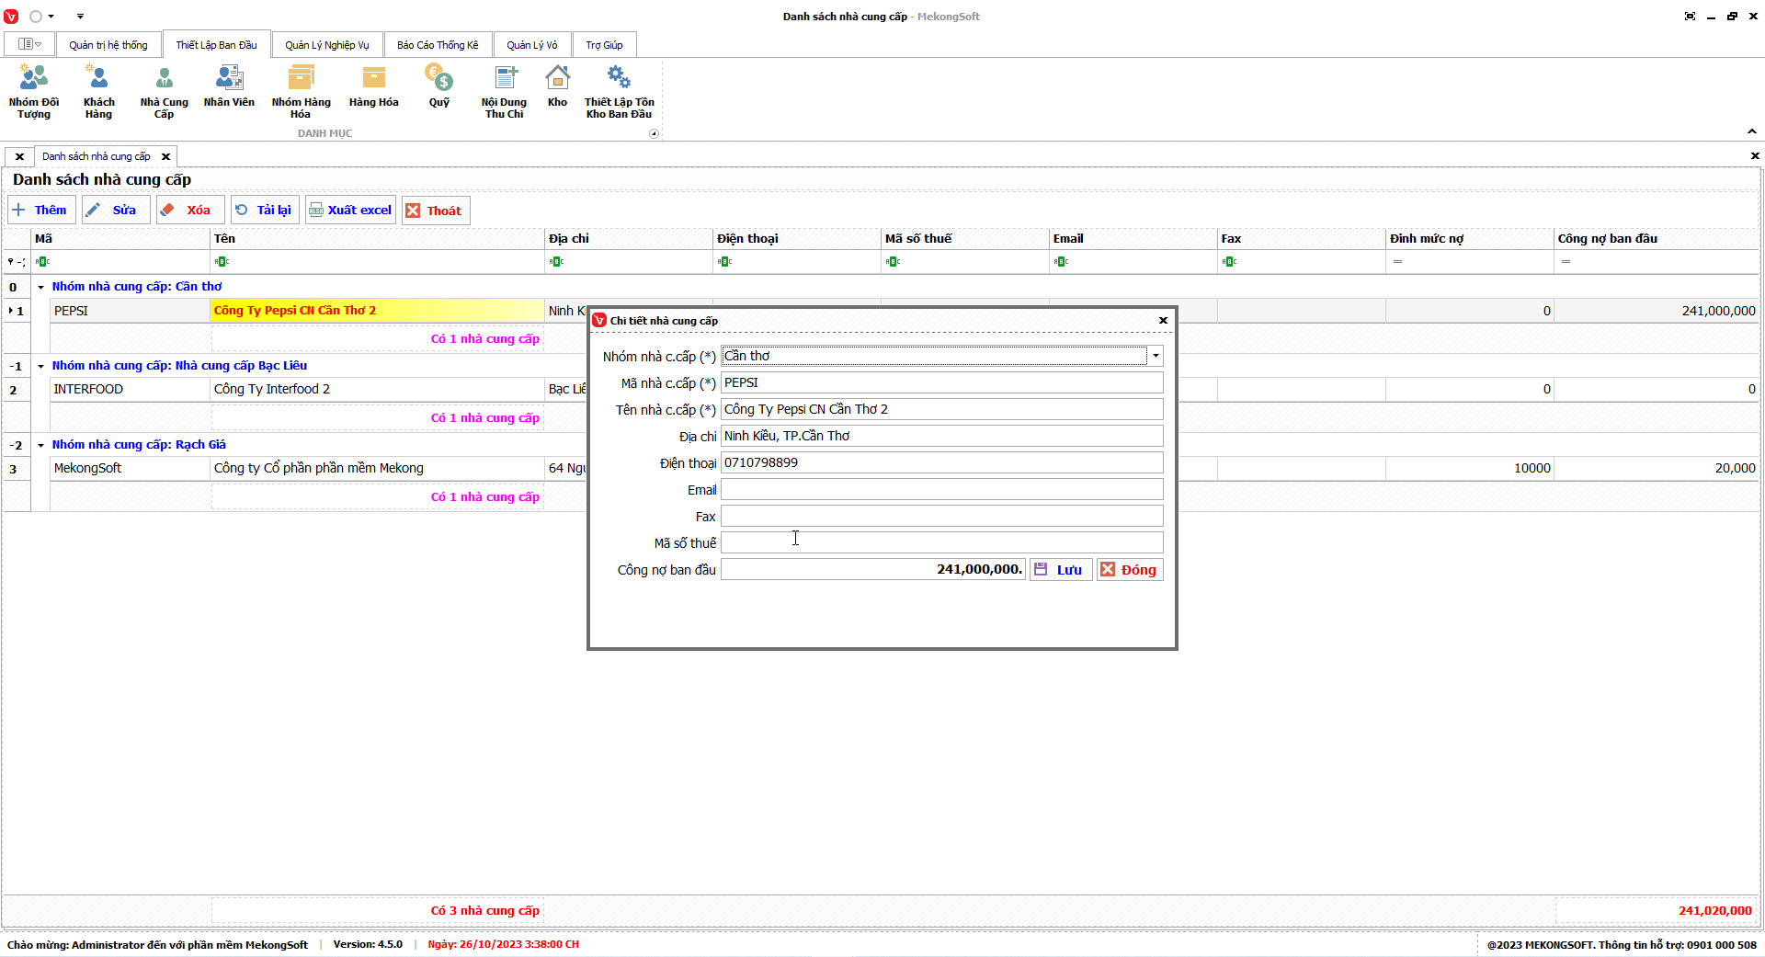Viewport: 1765px width, 957px height.
Task: Collapse the Cần thơ supplier group
Action: point(40,287)
